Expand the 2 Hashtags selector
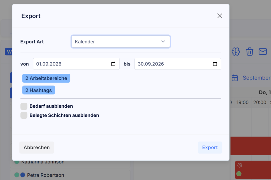 coord(38,90)
